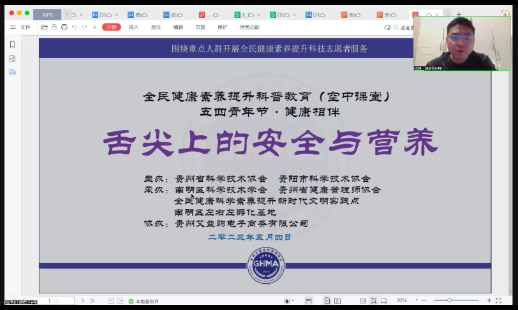Screen dimensions: 518x310
Task: Select the 开始 ribbon tab
Action: [112, 27]
